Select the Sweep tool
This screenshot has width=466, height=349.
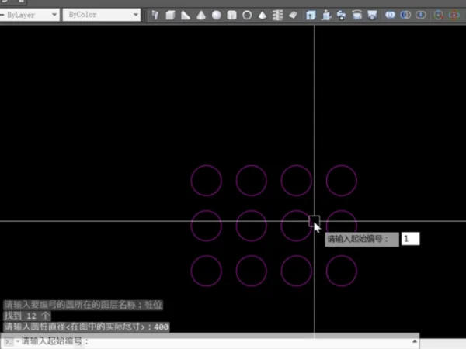tap(342, 15)
